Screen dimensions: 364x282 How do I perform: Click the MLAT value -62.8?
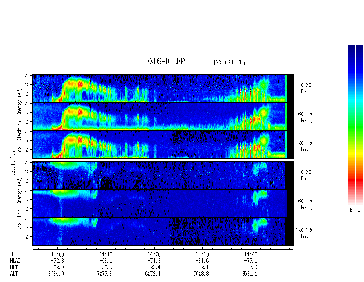58,261
